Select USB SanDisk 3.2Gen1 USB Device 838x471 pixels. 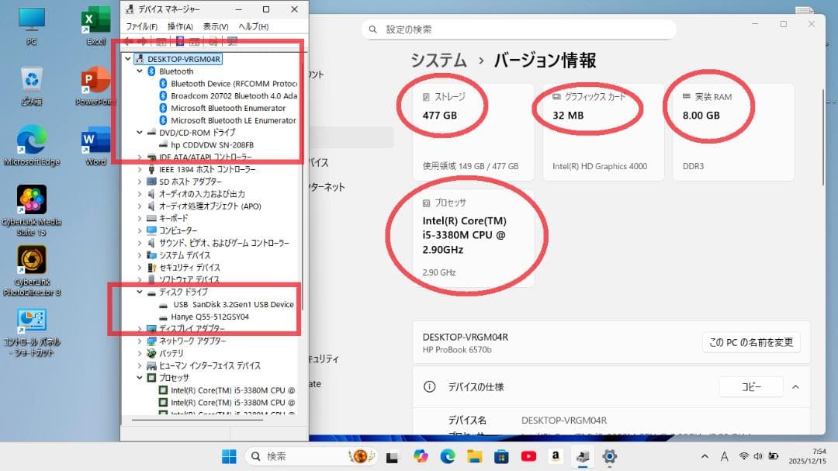click(233, 304)
